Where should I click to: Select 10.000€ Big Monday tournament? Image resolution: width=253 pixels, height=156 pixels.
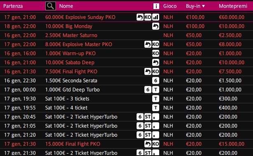click(69, 26)
